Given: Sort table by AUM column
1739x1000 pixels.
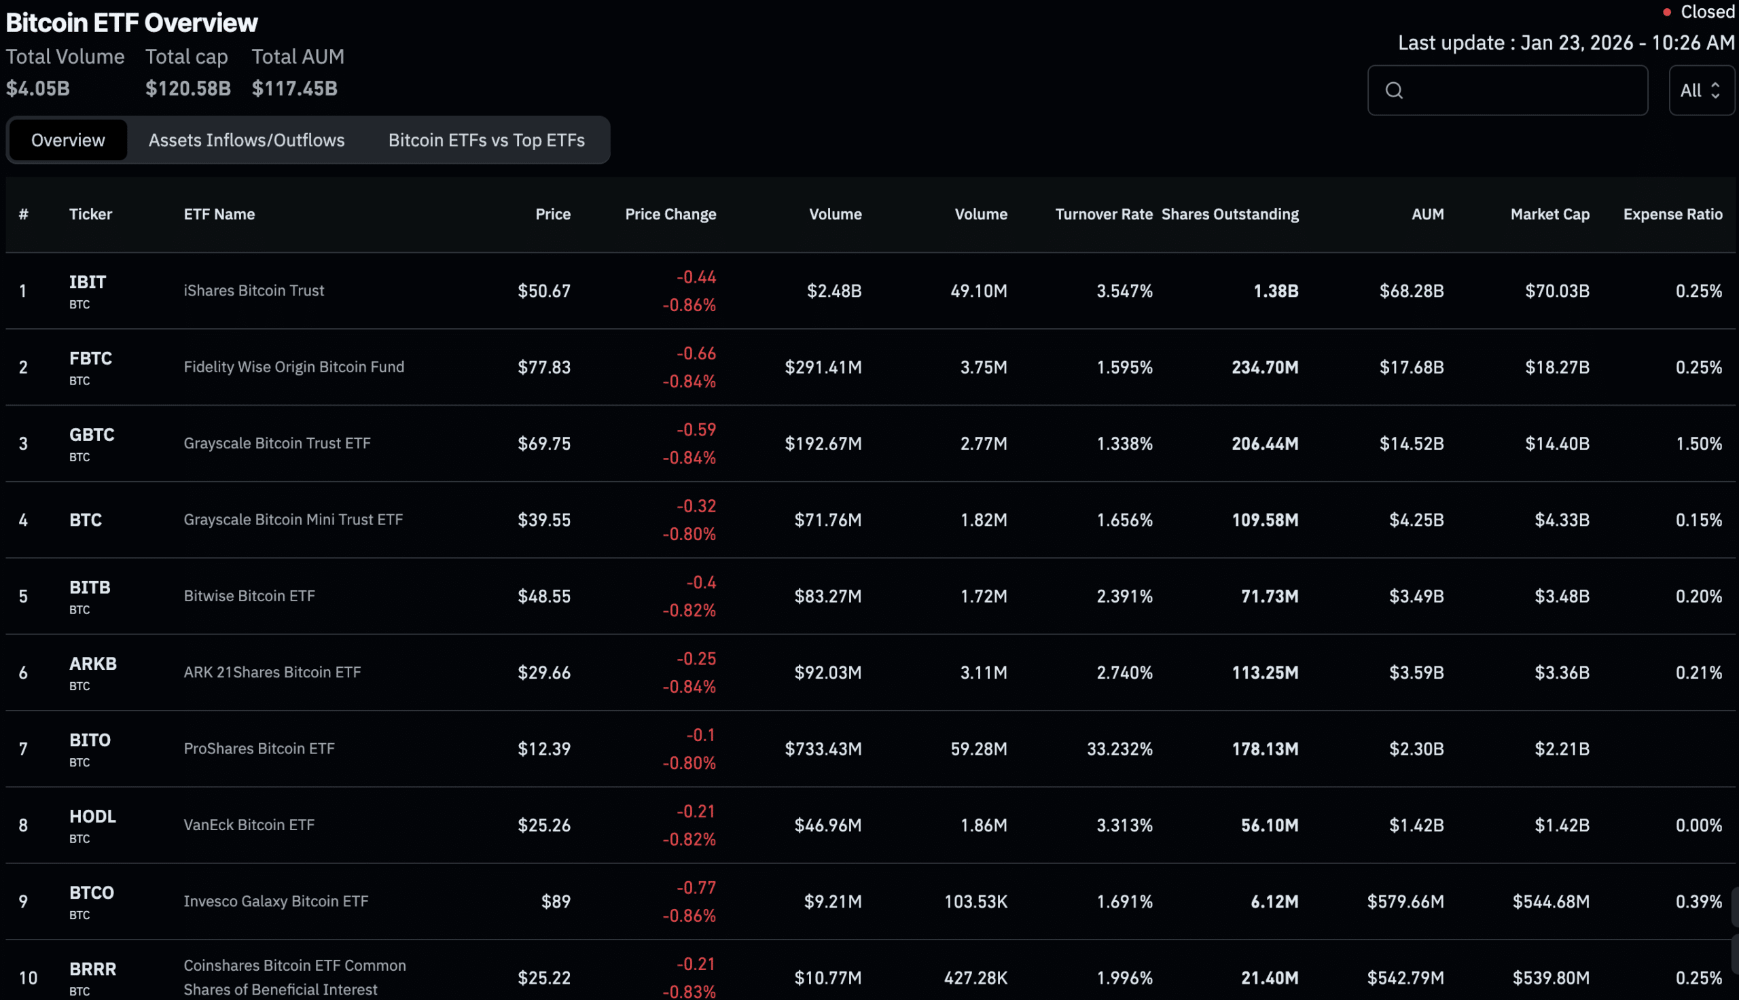Looking at the screenshot, I should (x=1427, y=214).
